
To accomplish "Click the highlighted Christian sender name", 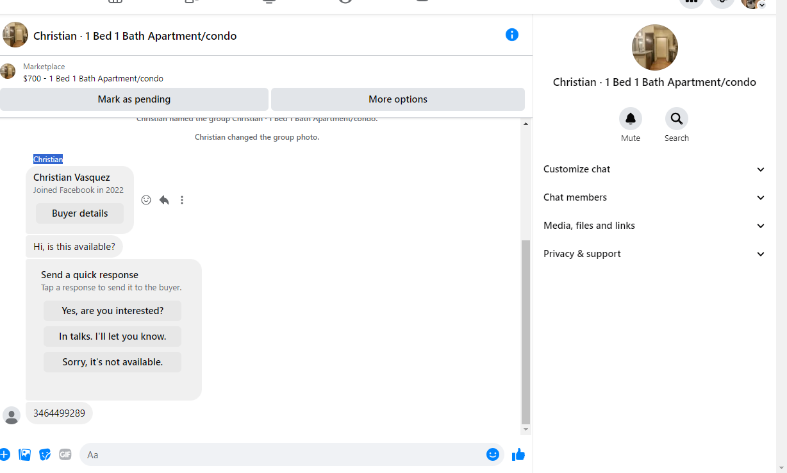I will (48, 159).
